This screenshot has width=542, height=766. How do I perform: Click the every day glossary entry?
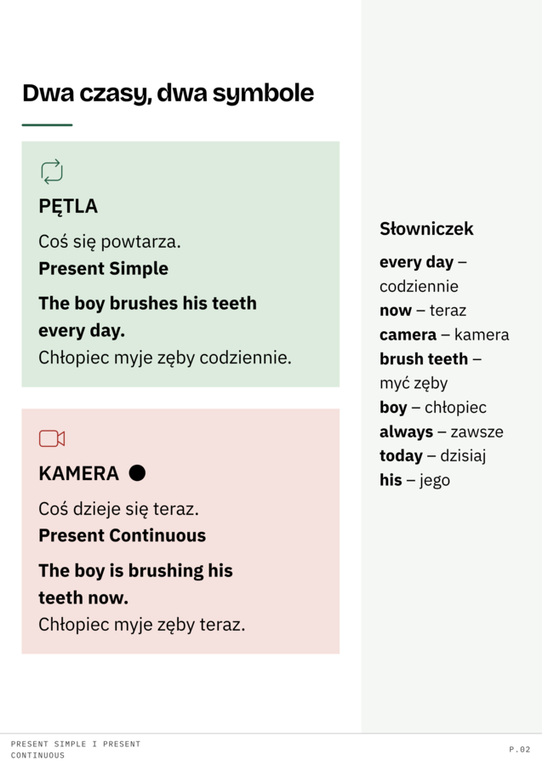coord(423,274)
